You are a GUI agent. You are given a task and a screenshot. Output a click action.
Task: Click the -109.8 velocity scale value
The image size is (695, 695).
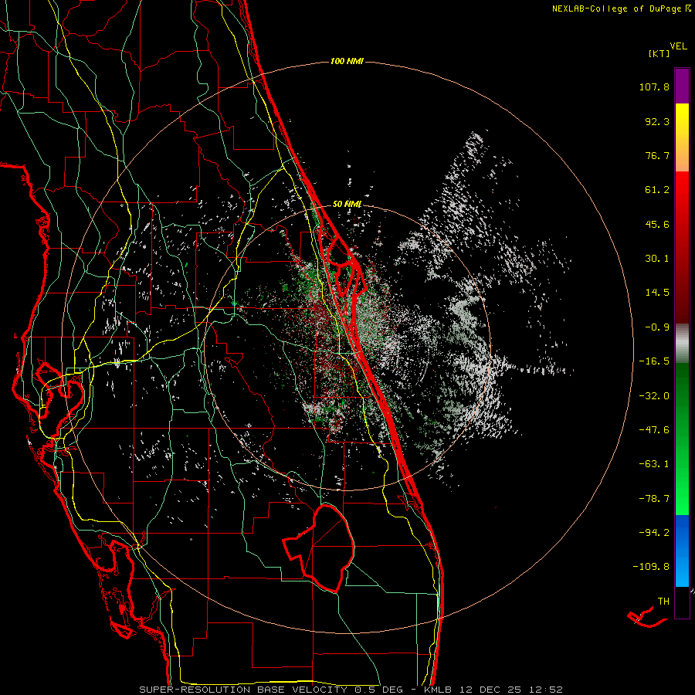pos(652,567)
